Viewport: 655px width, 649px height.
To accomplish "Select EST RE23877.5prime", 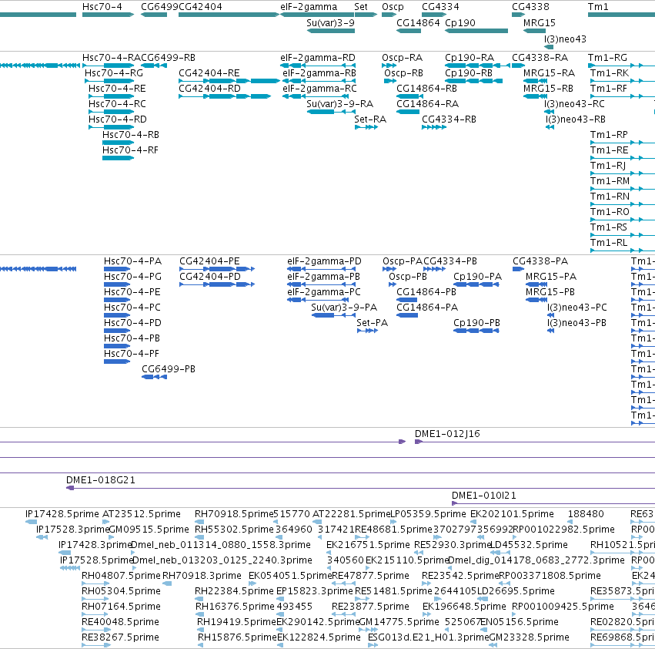I will click(x=370, y=607).
